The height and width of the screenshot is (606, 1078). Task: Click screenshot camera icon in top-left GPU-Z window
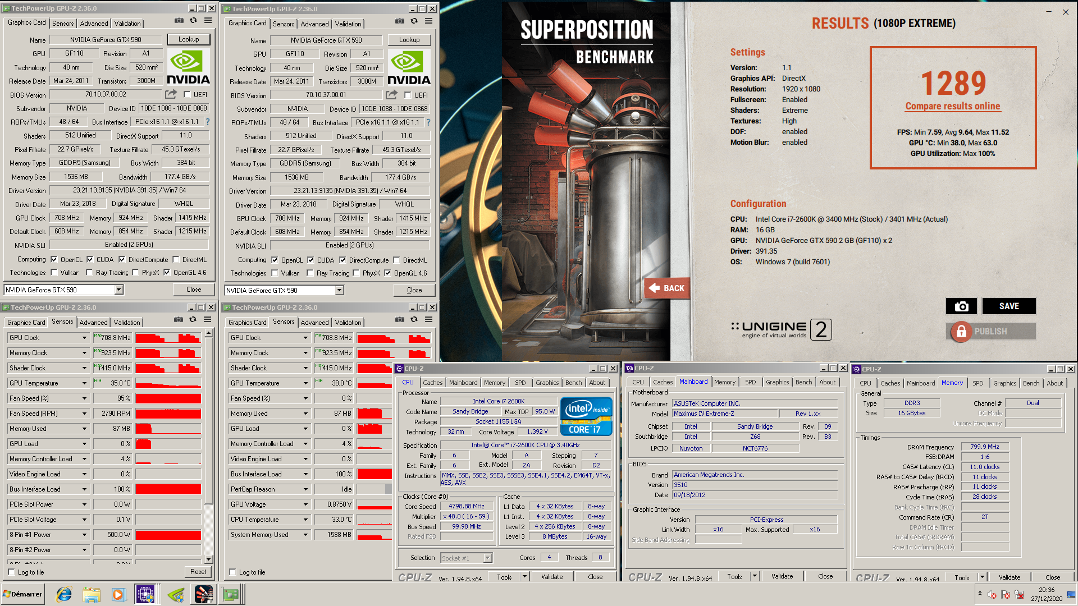(179, 20)
